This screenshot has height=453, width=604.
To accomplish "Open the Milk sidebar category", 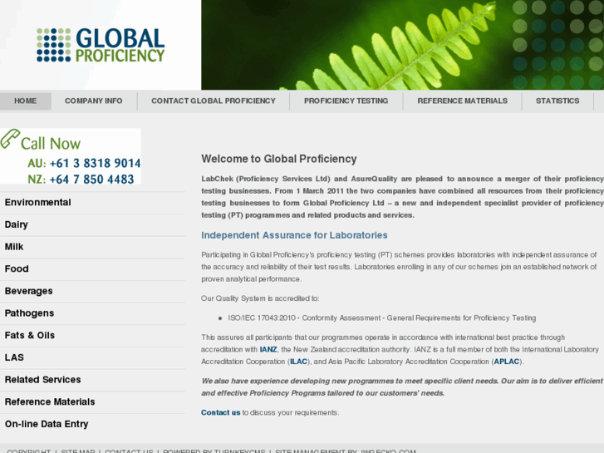I will click(92, 247).
